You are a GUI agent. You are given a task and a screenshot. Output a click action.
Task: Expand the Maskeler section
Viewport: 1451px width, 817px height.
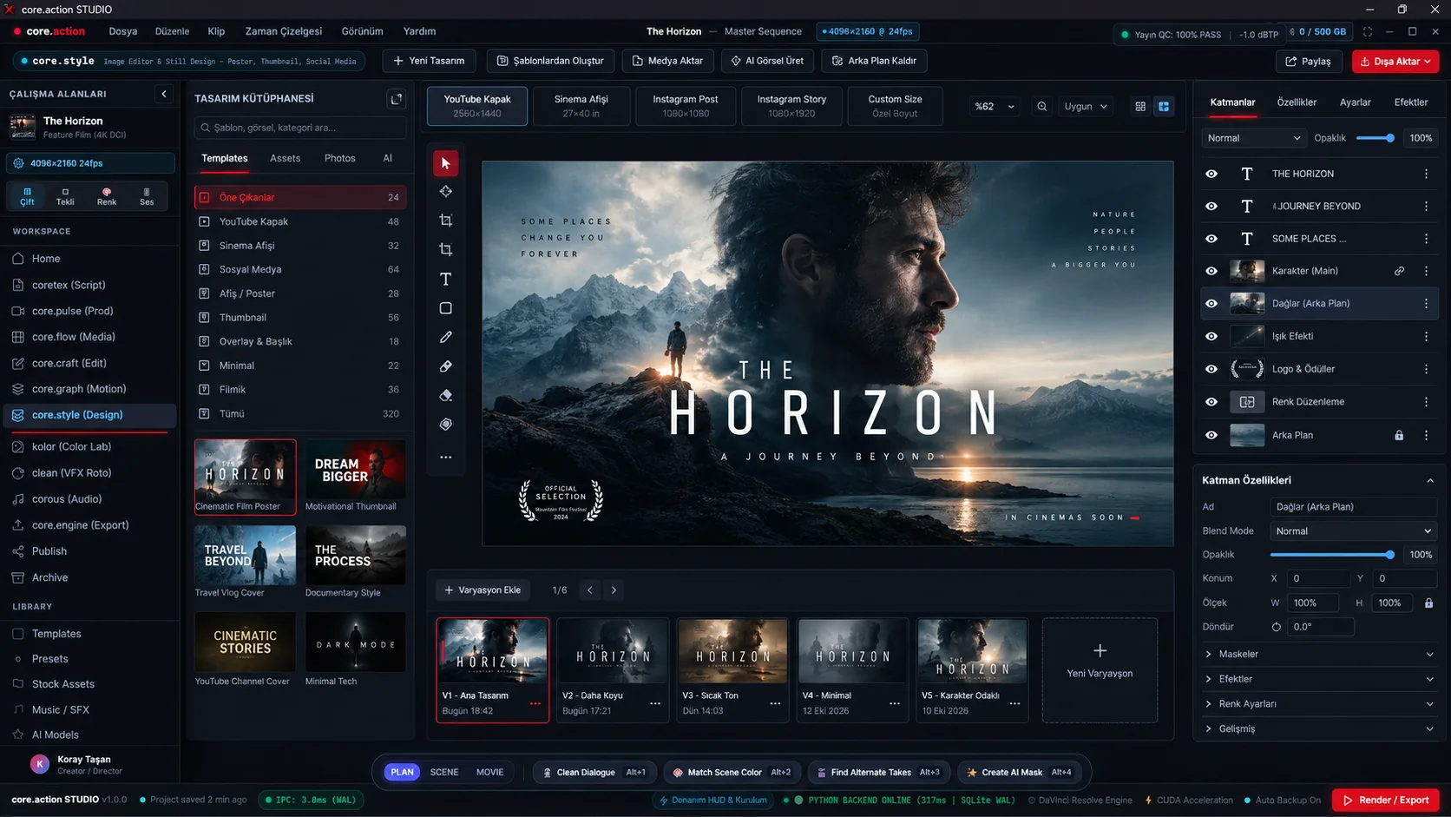click(1318, 654)
